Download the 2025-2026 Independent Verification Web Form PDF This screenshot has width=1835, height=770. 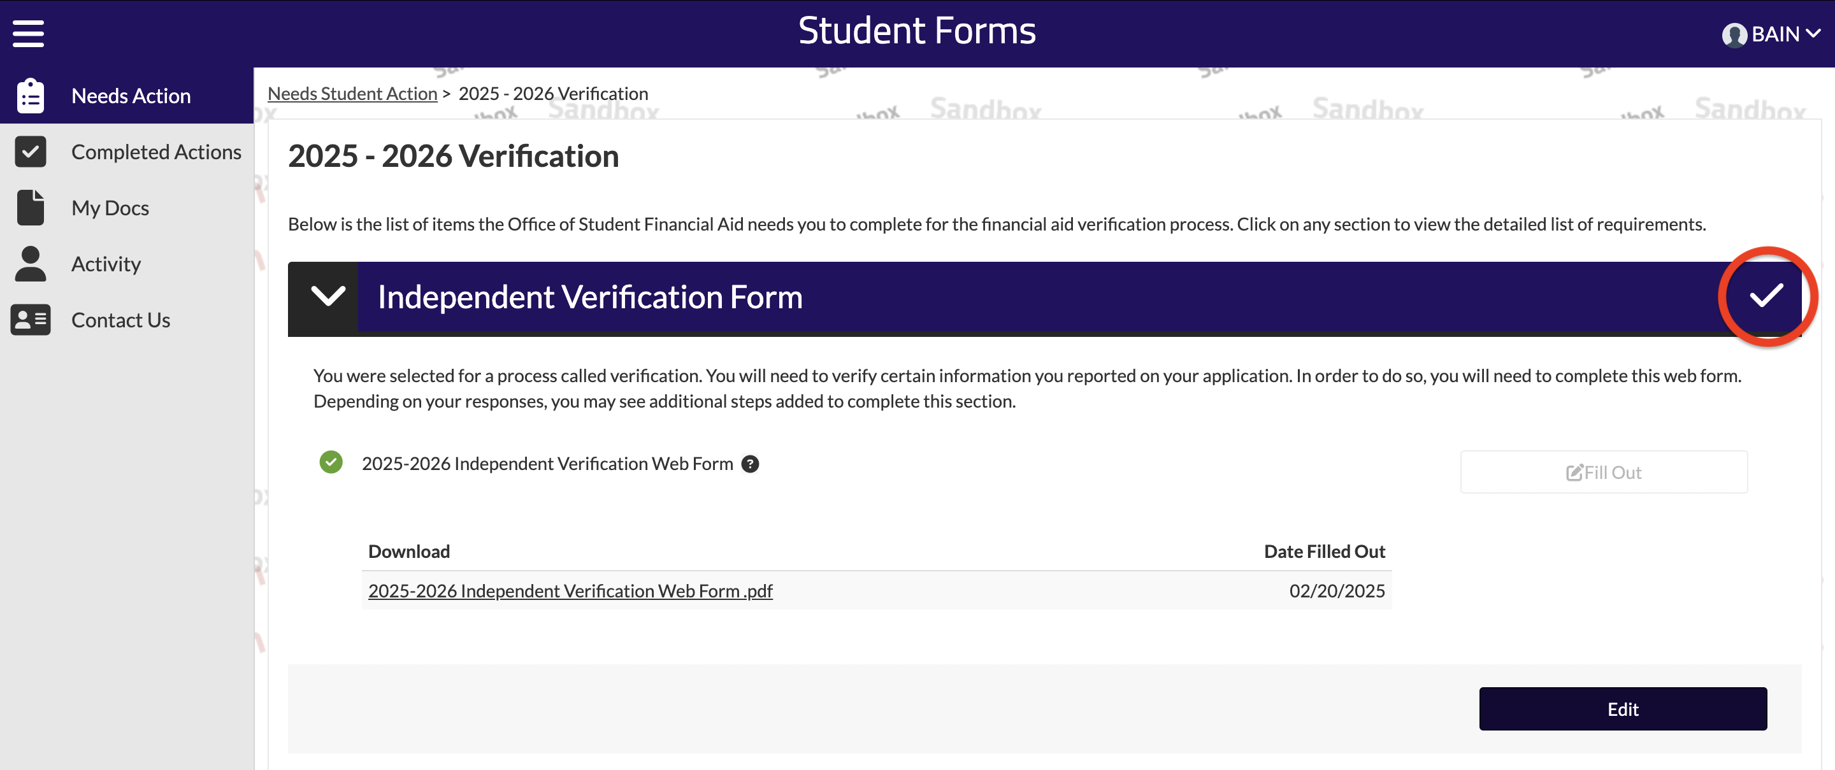(x=570, y=590)
